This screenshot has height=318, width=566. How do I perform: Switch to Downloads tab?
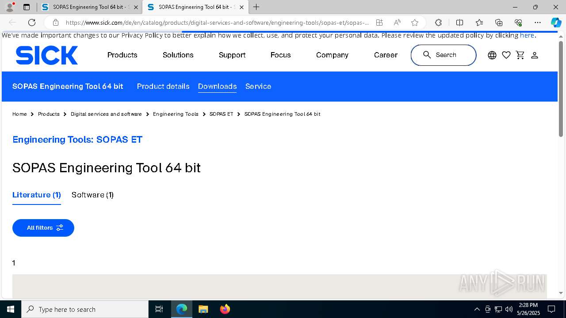pyautogui.click(x=217, y=87)
